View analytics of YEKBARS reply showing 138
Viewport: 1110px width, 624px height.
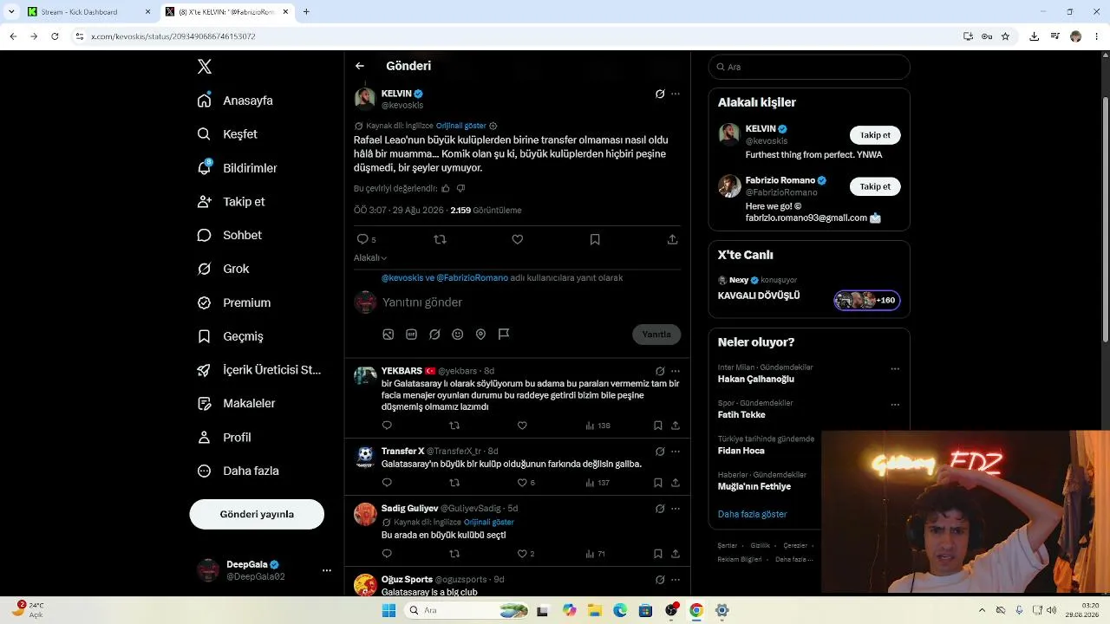(598, 426)
